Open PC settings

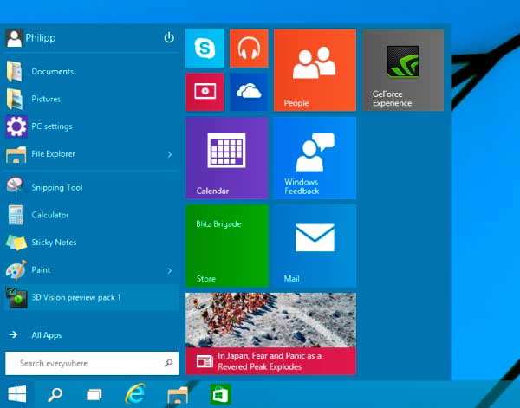pyautogui.click(x=90, y=126)
